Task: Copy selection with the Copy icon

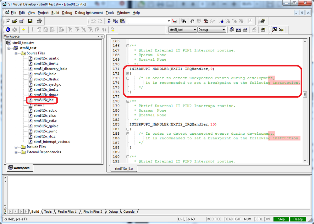Action: pos(116,21)
